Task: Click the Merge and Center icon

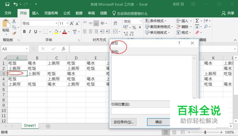Action: [116, 32]
